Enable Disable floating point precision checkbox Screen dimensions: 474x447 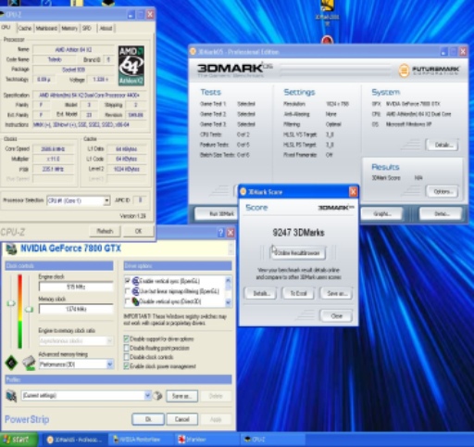pos(126,348)
